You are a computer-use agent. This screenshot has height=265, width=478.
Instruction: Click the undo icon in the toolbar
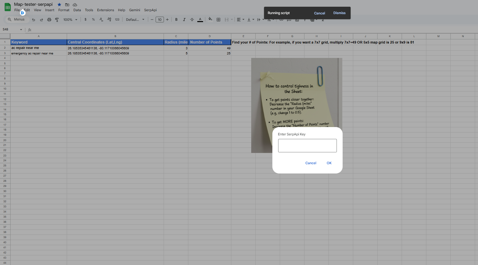[33, 20]
